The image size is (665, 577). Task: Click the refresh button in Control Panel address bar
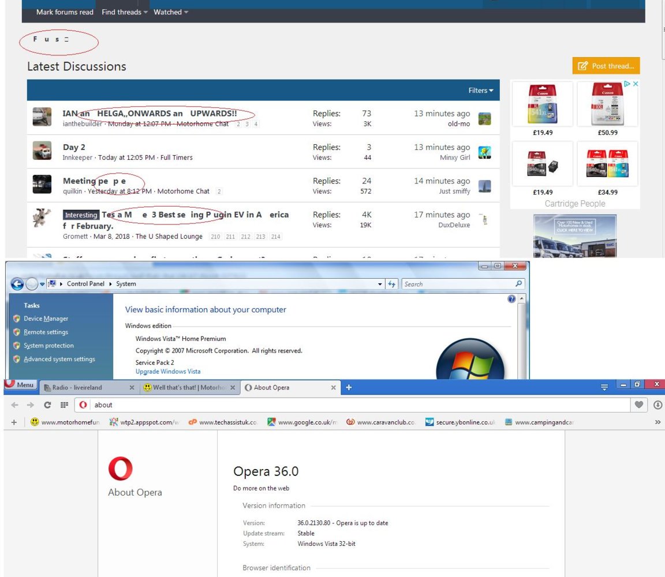click(x=391, y=284)
